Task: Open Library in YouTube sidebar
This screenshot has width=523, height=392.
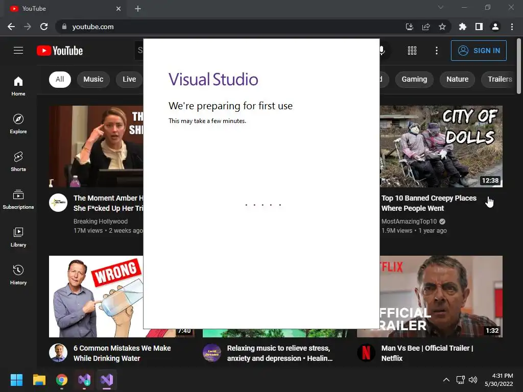Action: point(18,237)
